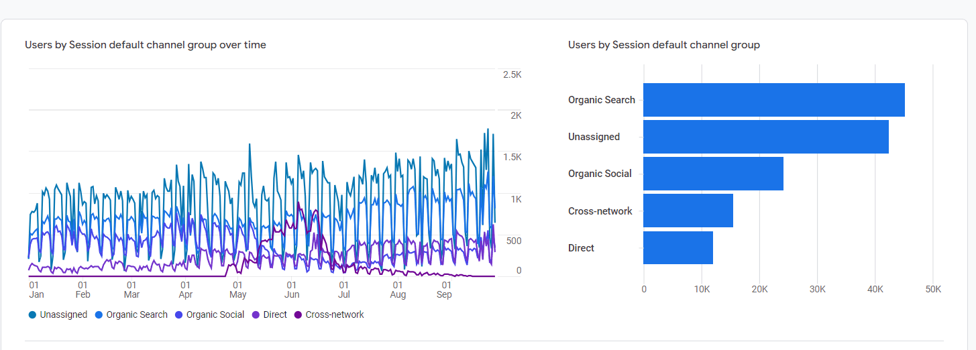The width and height of the screenshot is (976, 350).
Task: Toggle the Direct series via legend label
Action: 275,315
